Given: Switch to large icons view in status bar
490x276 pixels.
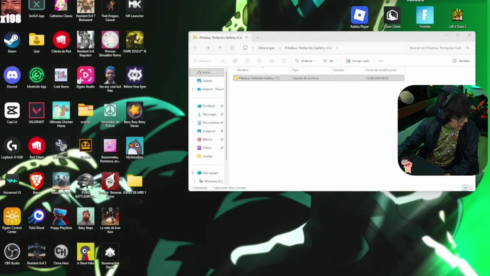Looking at the screenshot, I should tap(471, 188).
